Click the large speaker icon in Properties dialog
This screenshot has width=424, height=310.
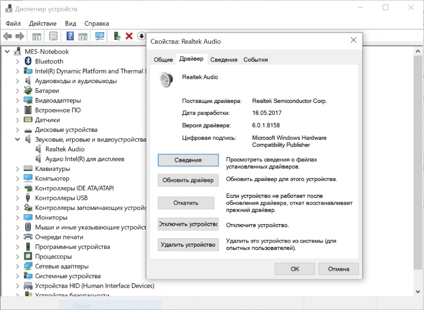(166, 80)
